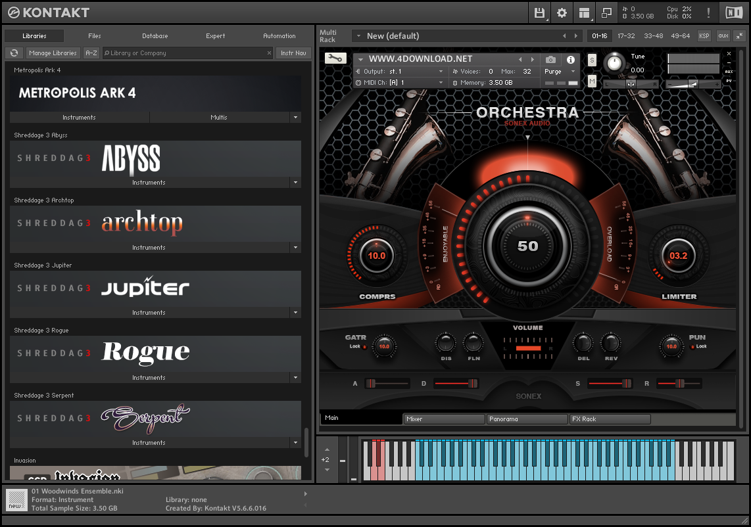Click the snapshot camera icon
This screenshot has height=527, width=751.
551,59
